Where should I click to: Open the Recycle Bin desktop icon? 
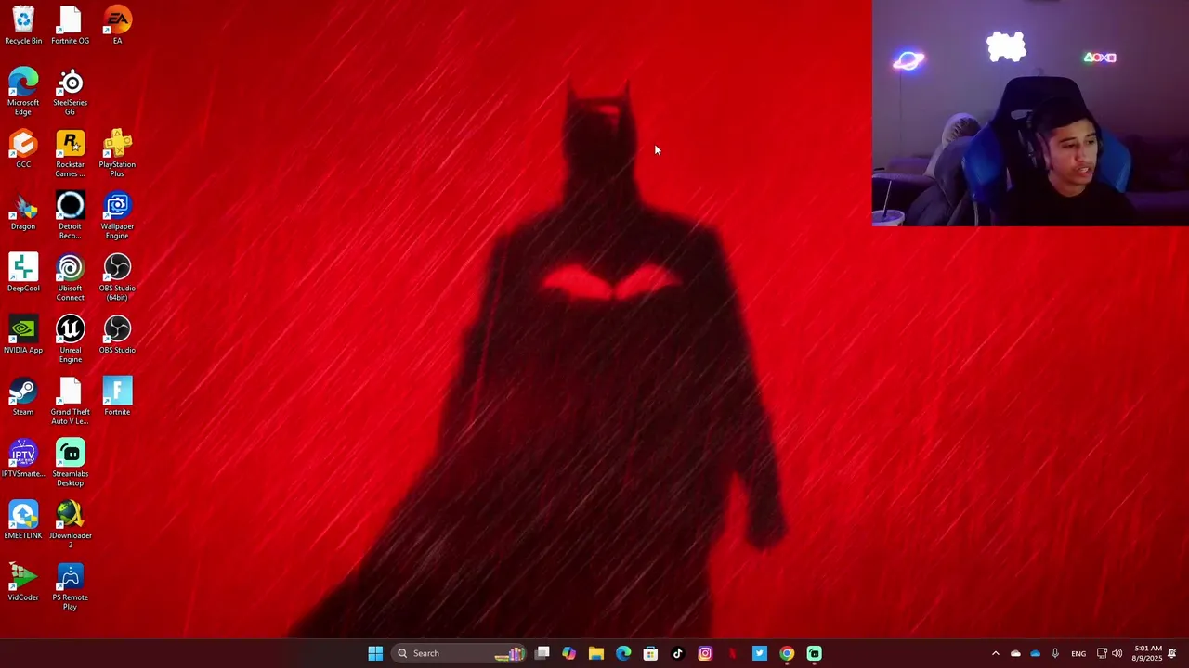pyautogui.click(x=23, y=25)
